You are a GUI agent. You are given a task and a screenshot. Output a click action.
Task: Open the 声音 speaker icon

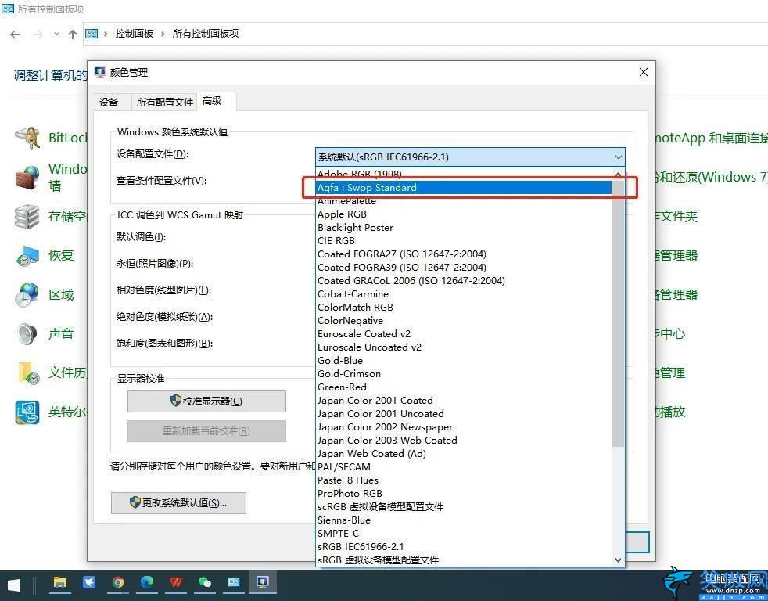[27, 334]
